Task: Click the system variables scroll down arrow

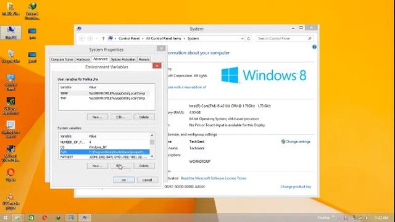Action: click(152, 156)
